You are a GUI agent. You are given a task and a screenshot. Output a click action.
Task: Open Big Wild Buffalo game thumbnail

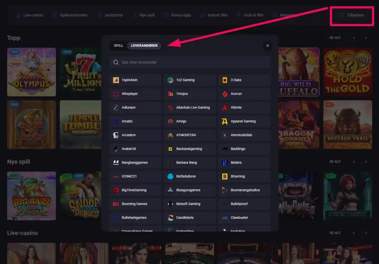coord(299,72)
